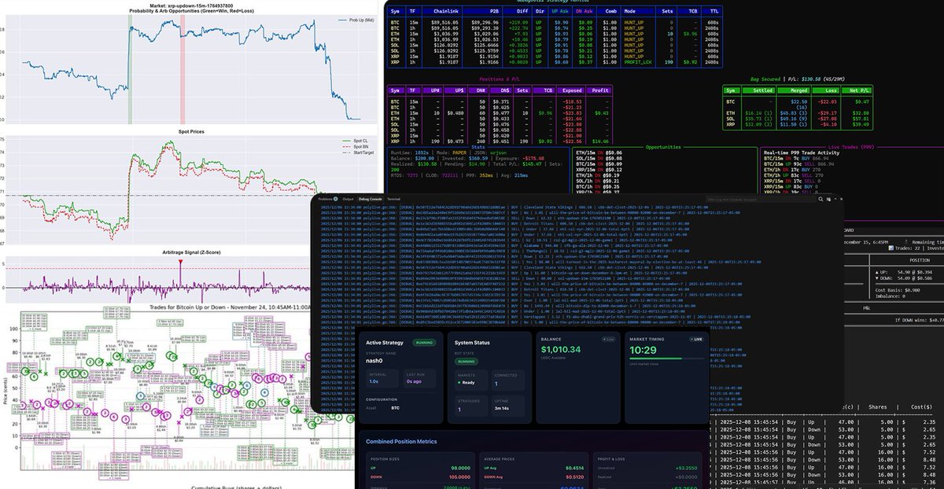Select the Debug Console tab
The image size is (944, 489).
tap(370, 199)
